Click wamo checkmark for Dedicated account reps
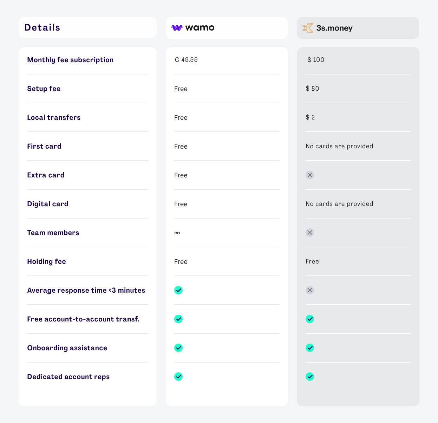Viewport: 438px width, 423px height. click(178, 377)
